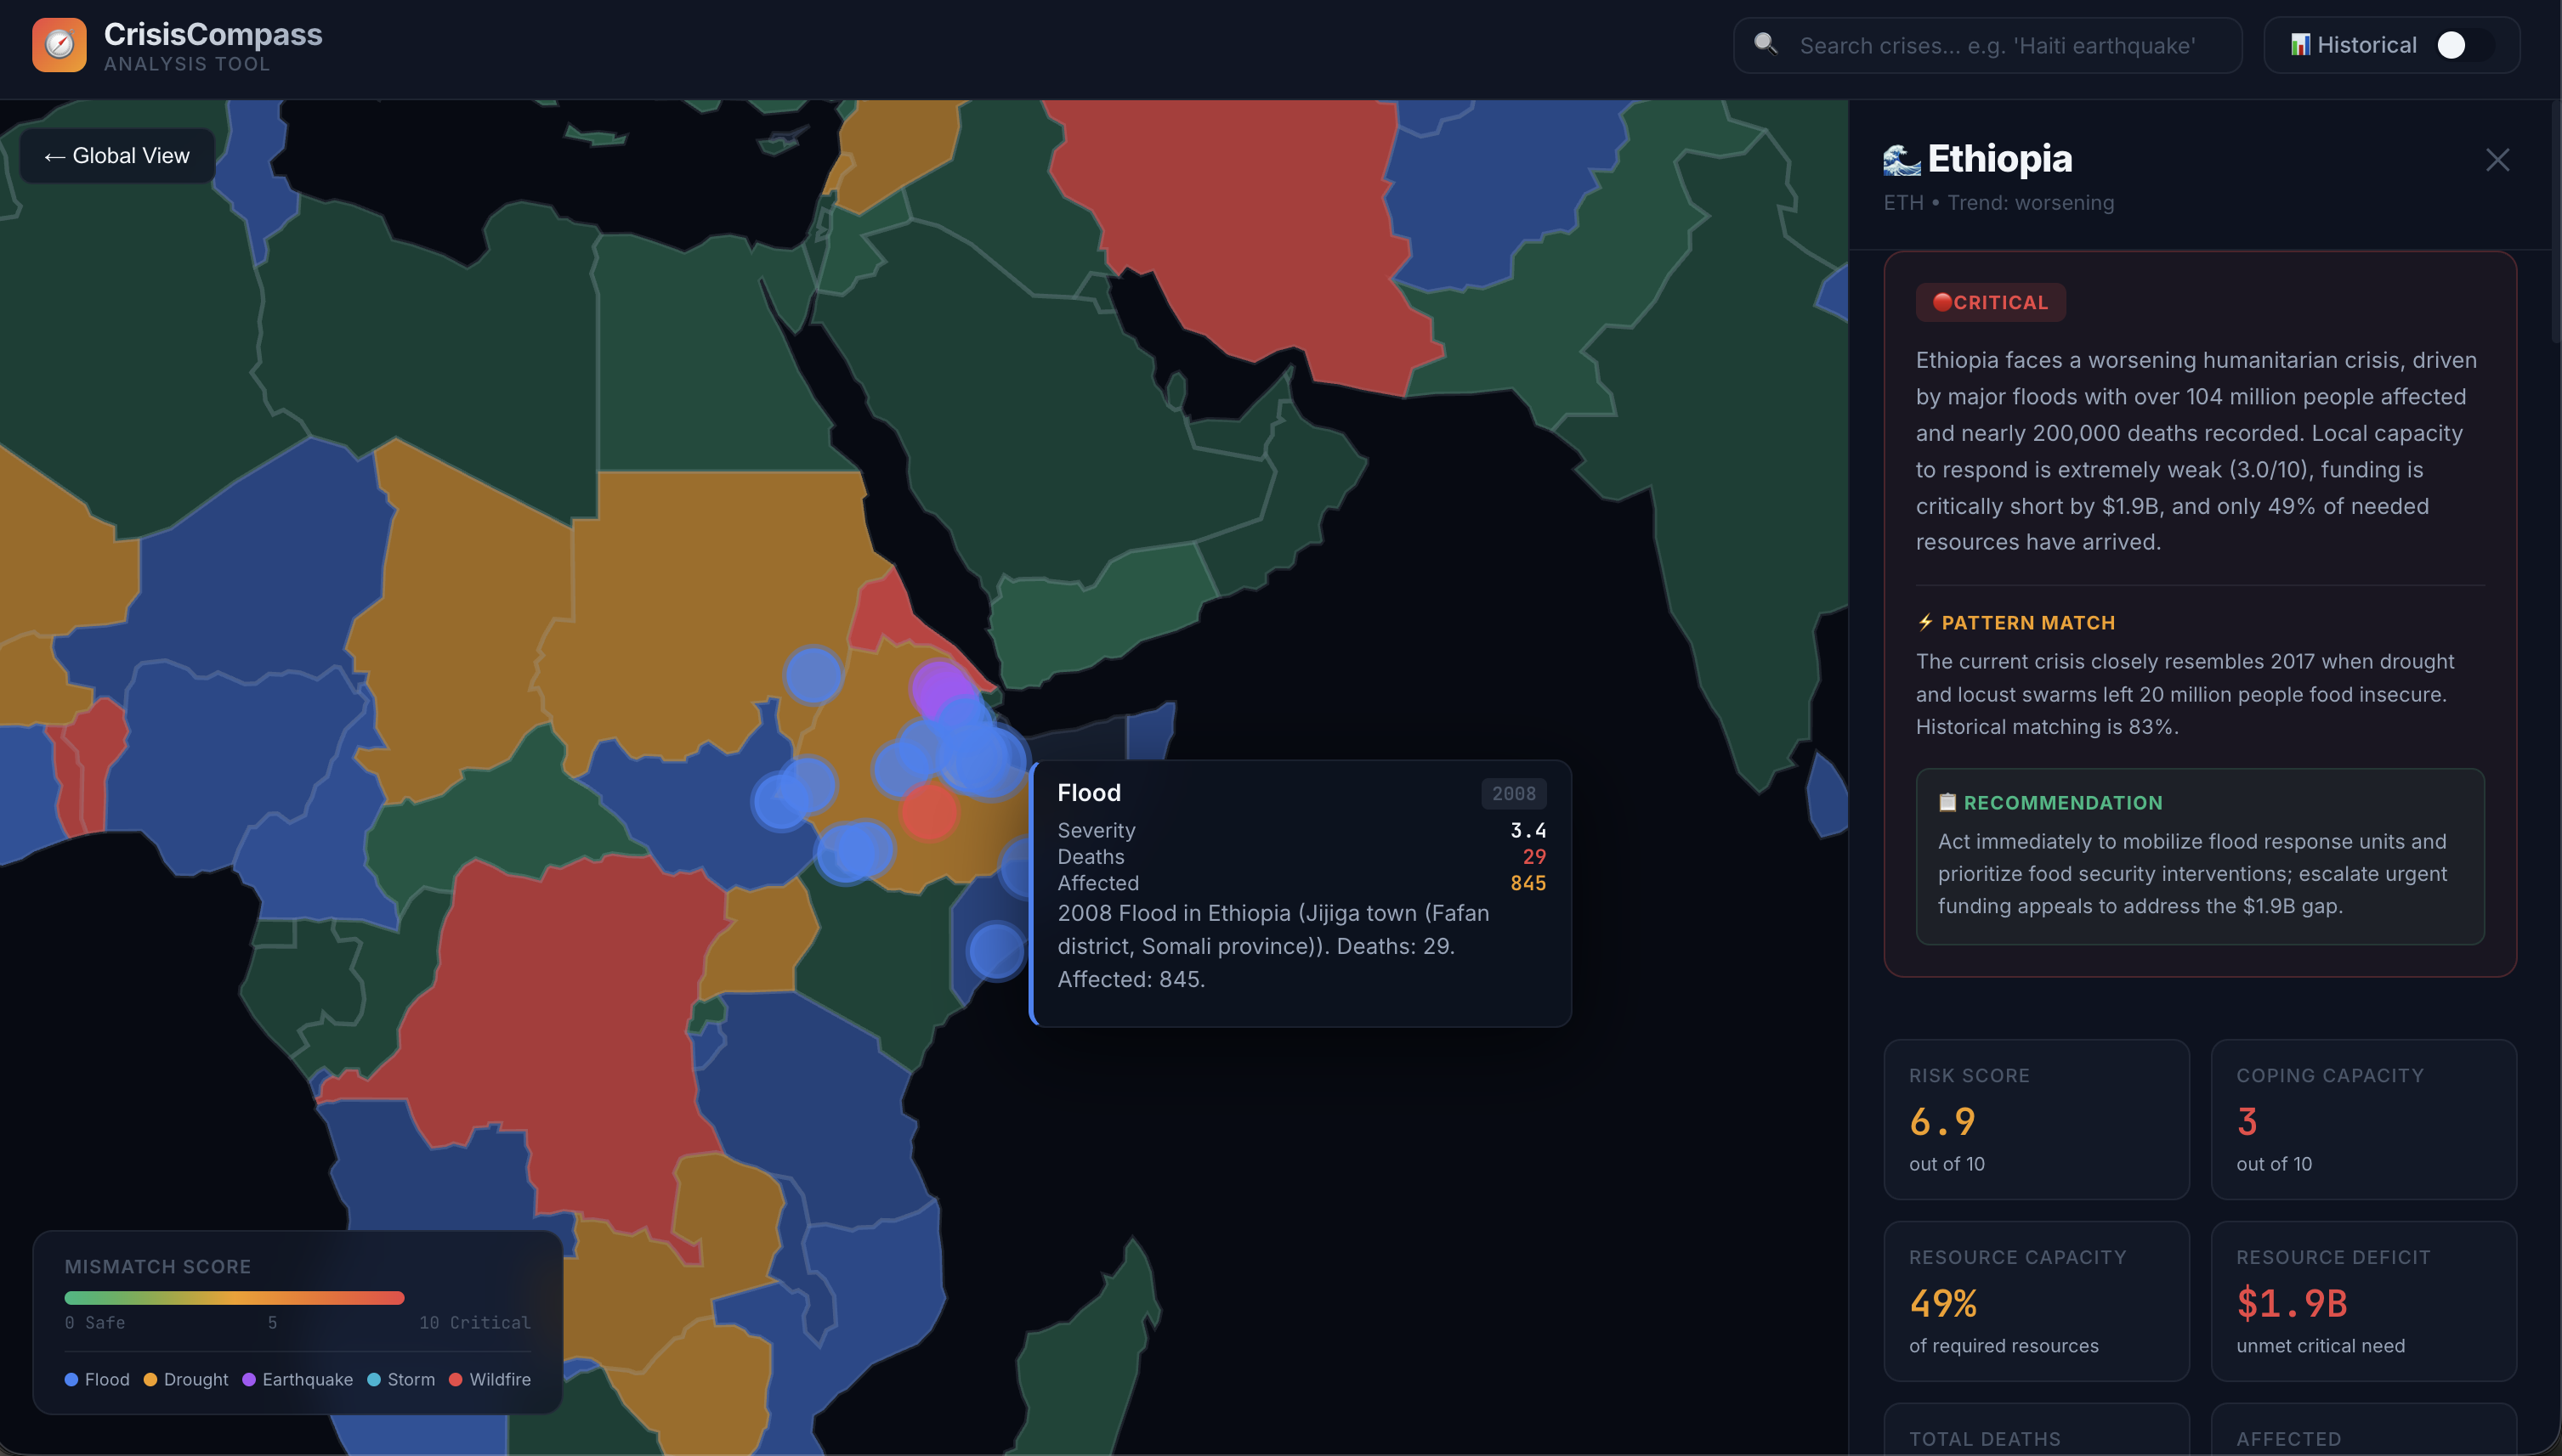Return to Global View

pos(117,156)
